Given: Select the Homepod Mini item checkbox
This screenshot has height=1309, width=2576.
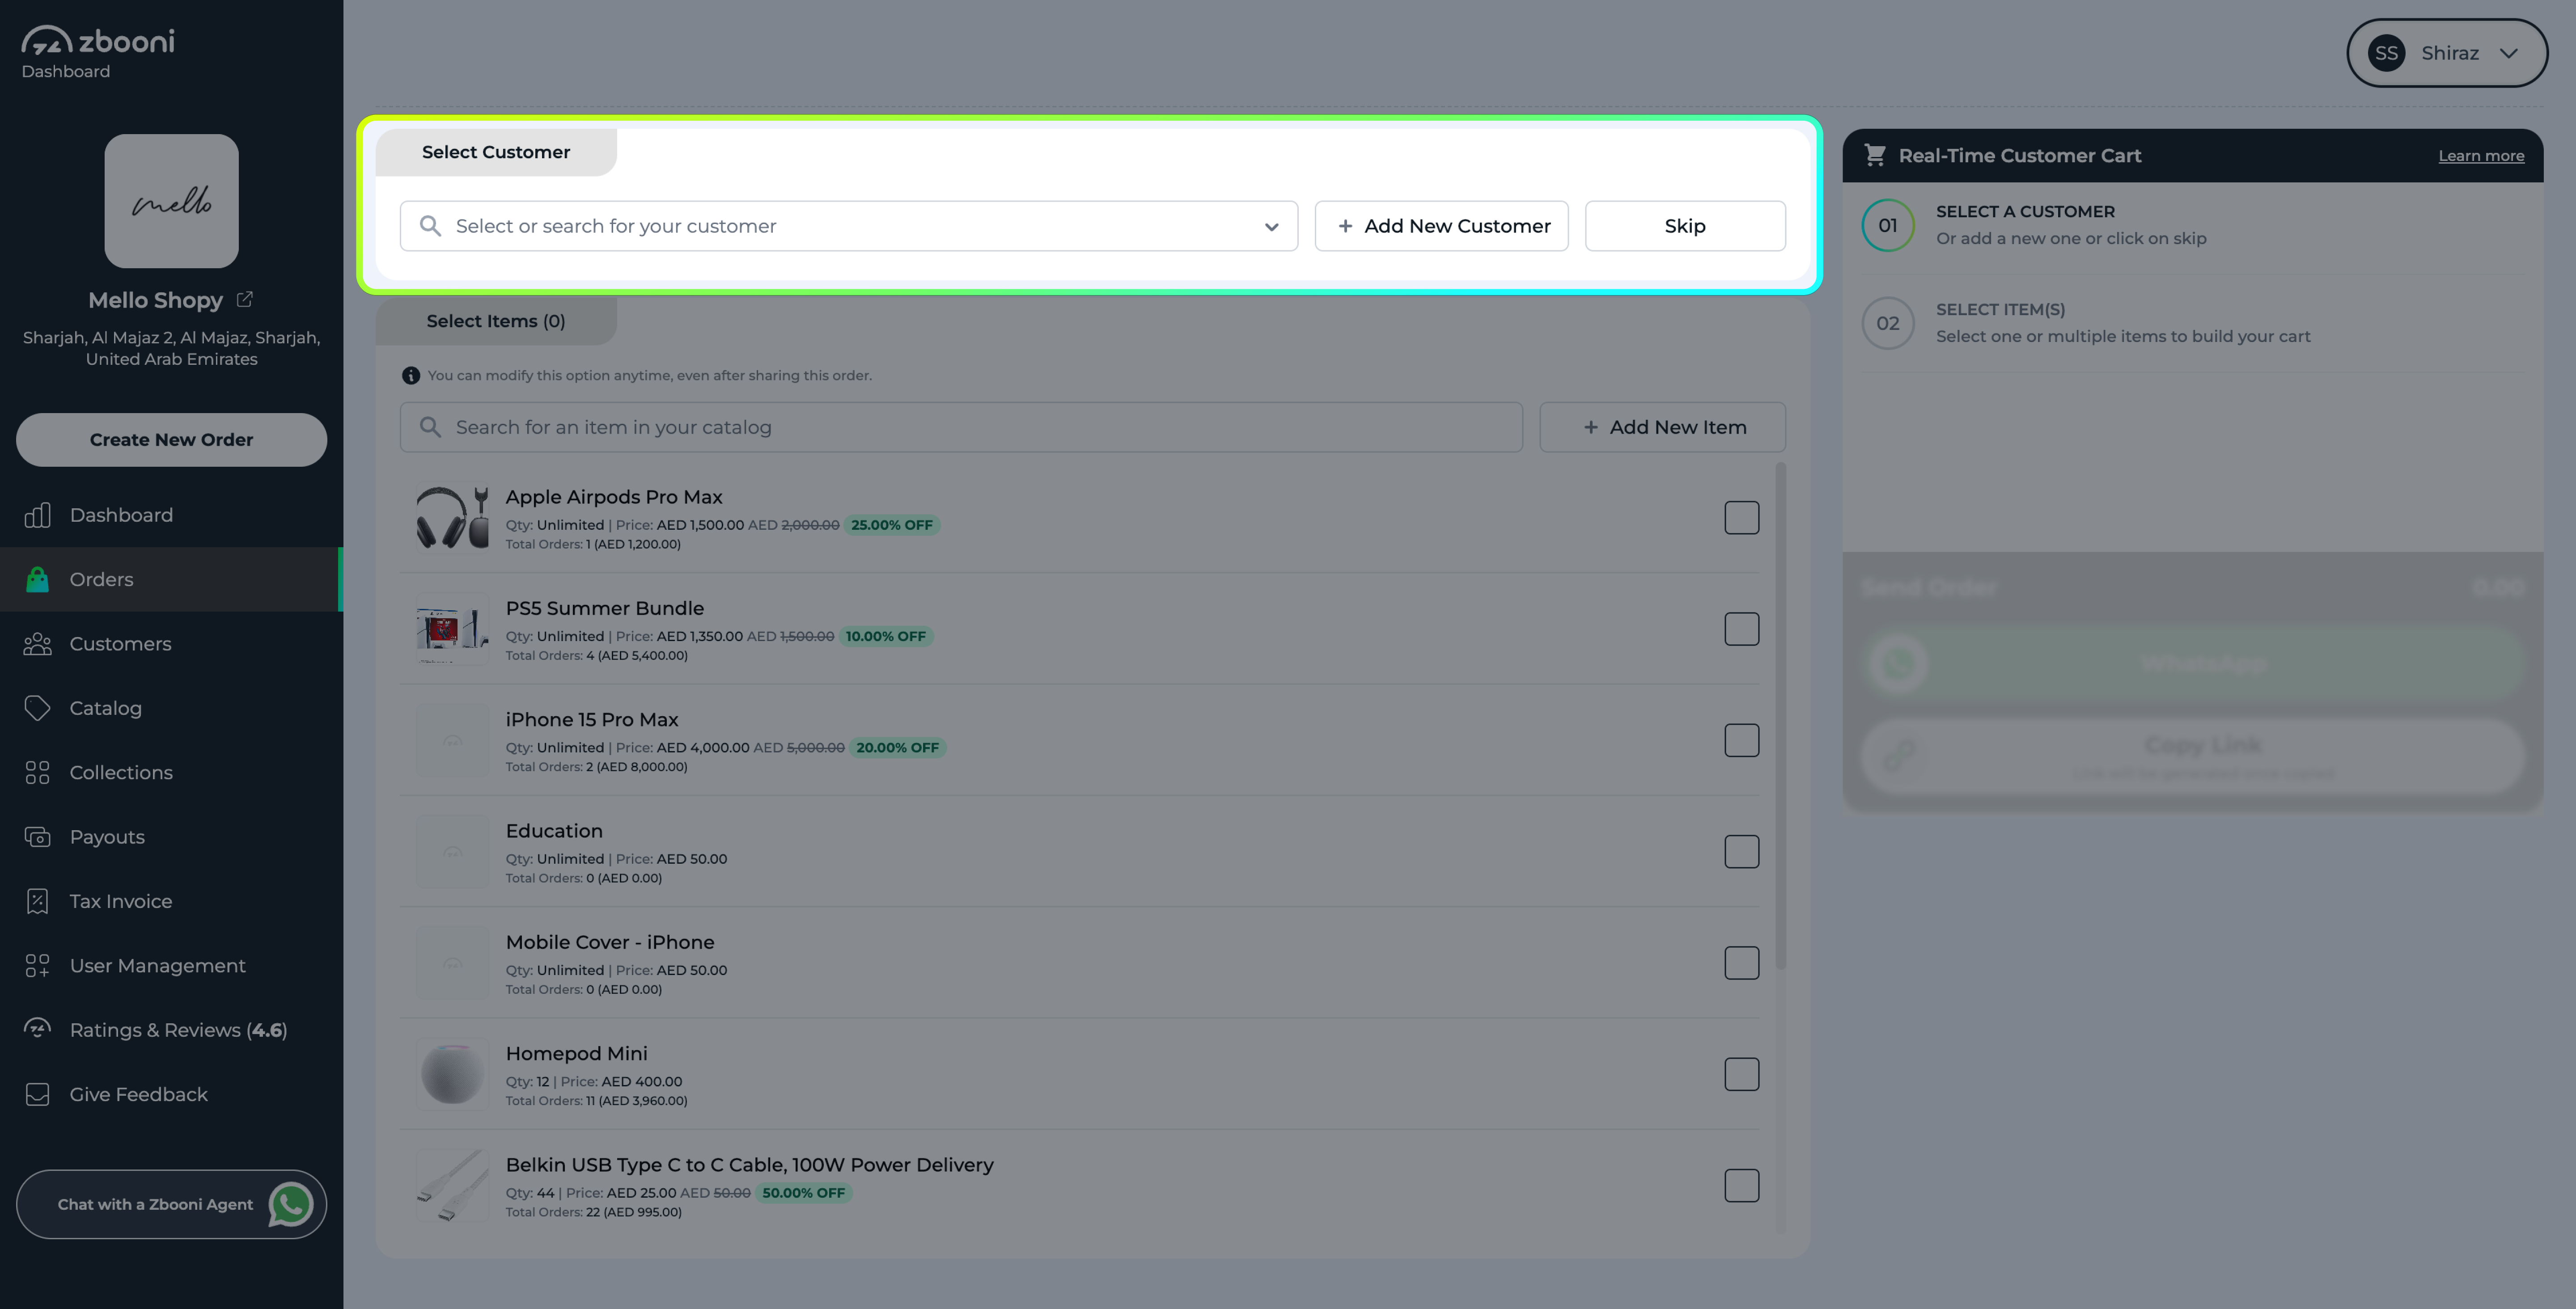Looking at the screenshot, I should click(x=1741, y=1074).
